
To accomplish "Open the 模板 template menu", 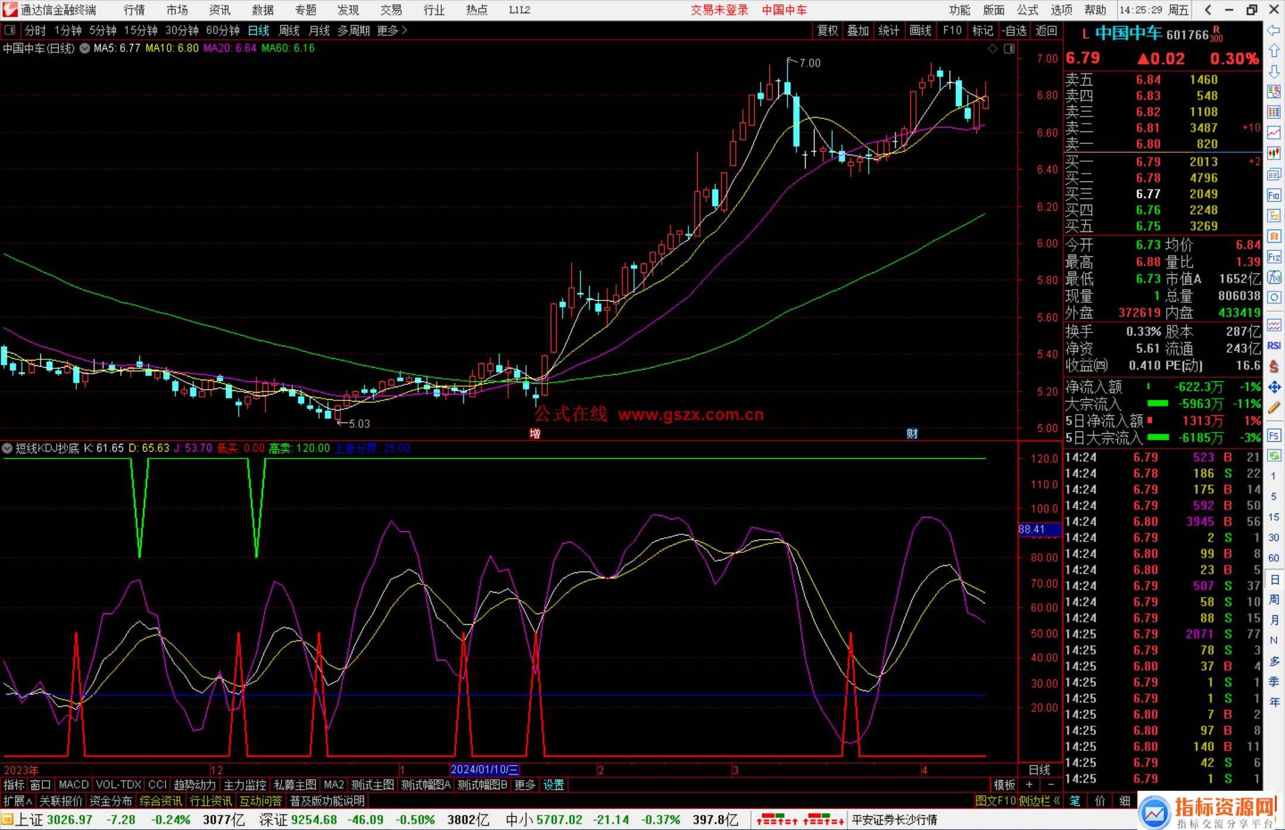I will coord(1005,785).
